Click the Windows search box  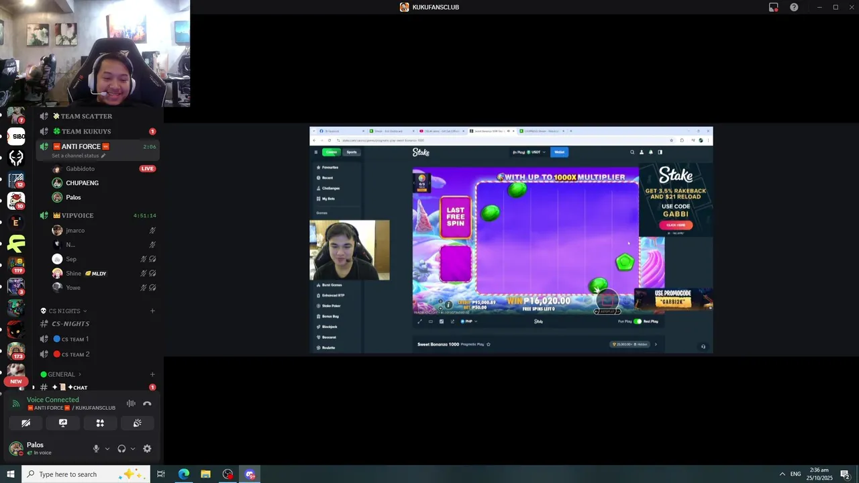point(85,474)
